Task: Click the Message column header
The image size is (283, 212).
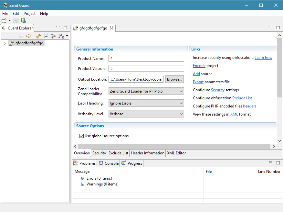Action: 138,172
